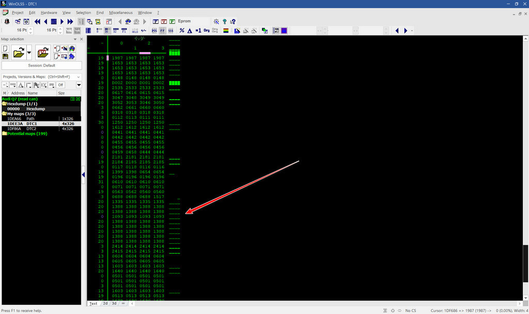
Task: Toggle 16-bit data width
Action: click(107, 30)
